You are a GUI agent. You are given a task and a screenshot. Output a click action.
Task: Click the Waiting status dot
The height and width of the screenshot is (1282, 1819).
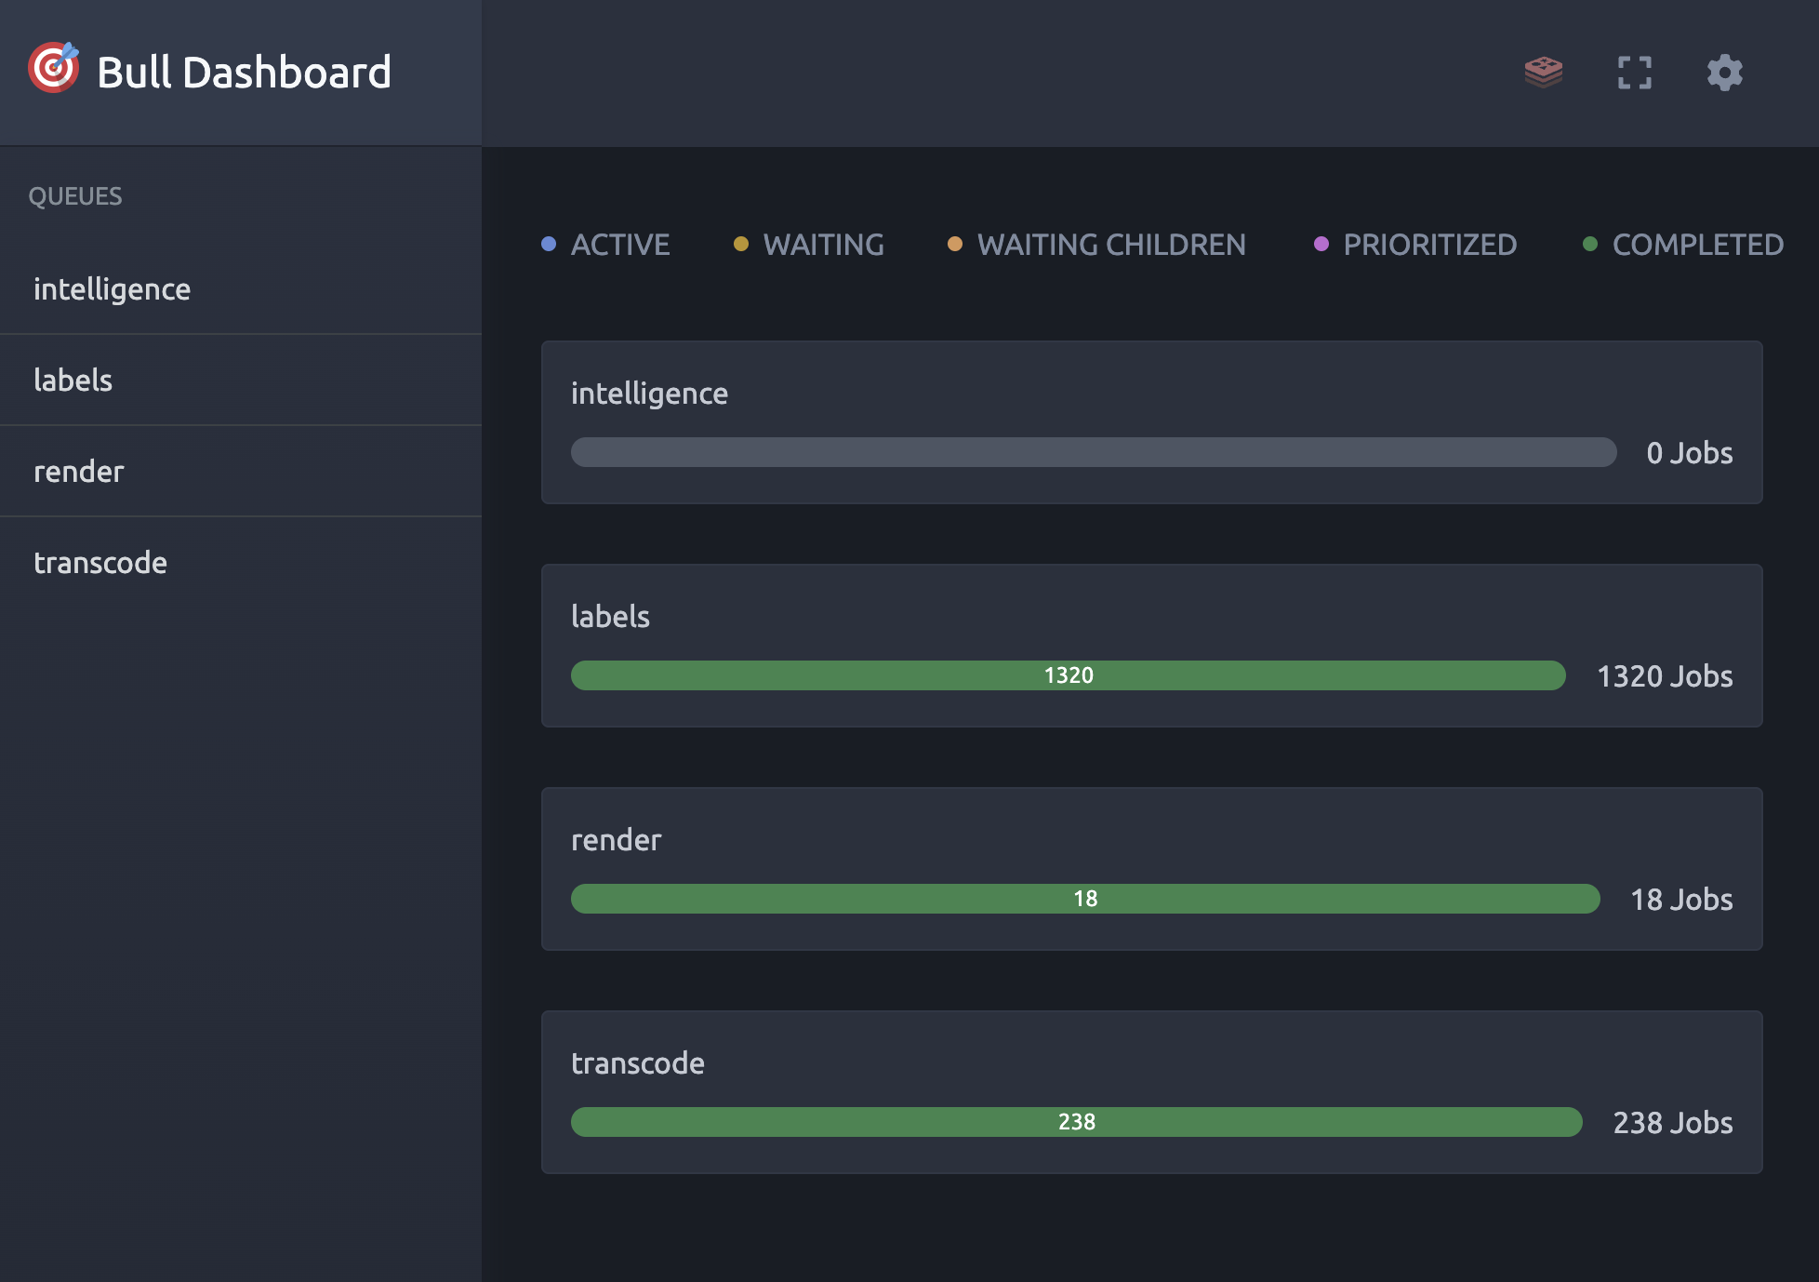(x=741, y=244)
